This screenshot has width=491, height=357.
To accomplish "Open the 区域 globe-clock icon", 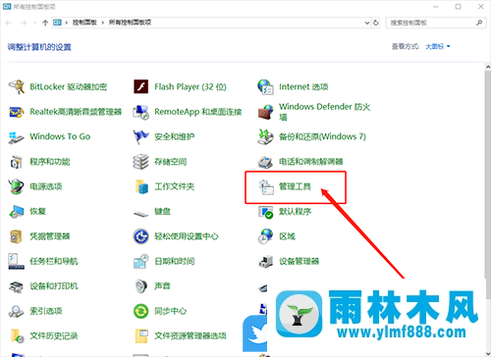I will (x=265, y=236).
